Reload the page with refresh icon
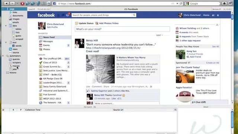238x134 pixels. 181,3
